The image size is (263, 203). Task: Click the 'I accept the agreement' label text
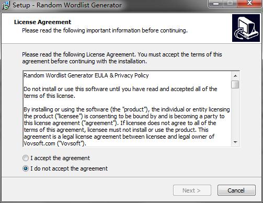click(x=60, y=158)
